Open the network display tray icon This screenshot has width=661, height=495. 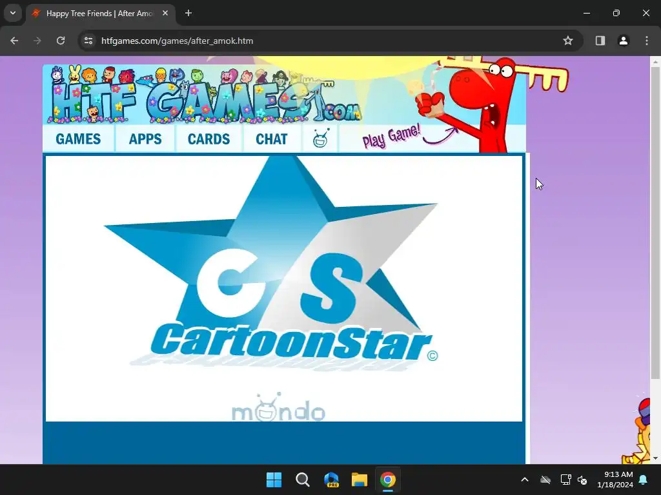(565, 480)
